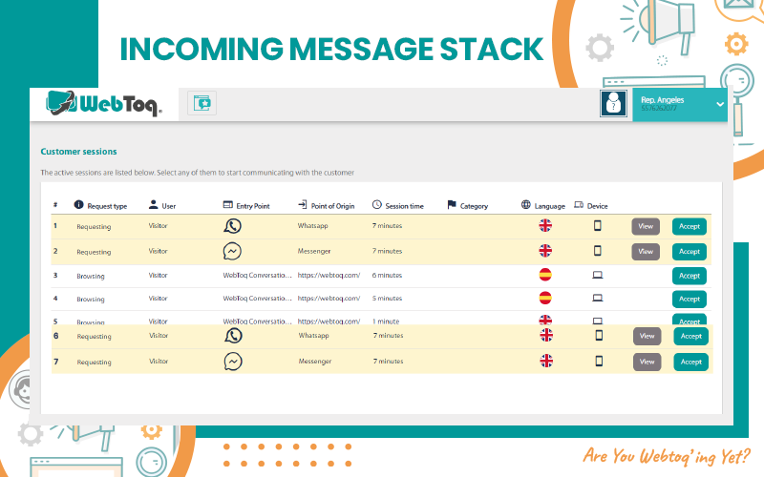Click the Language globe icon
Screen dimensions: 764x477
point(526,205)
